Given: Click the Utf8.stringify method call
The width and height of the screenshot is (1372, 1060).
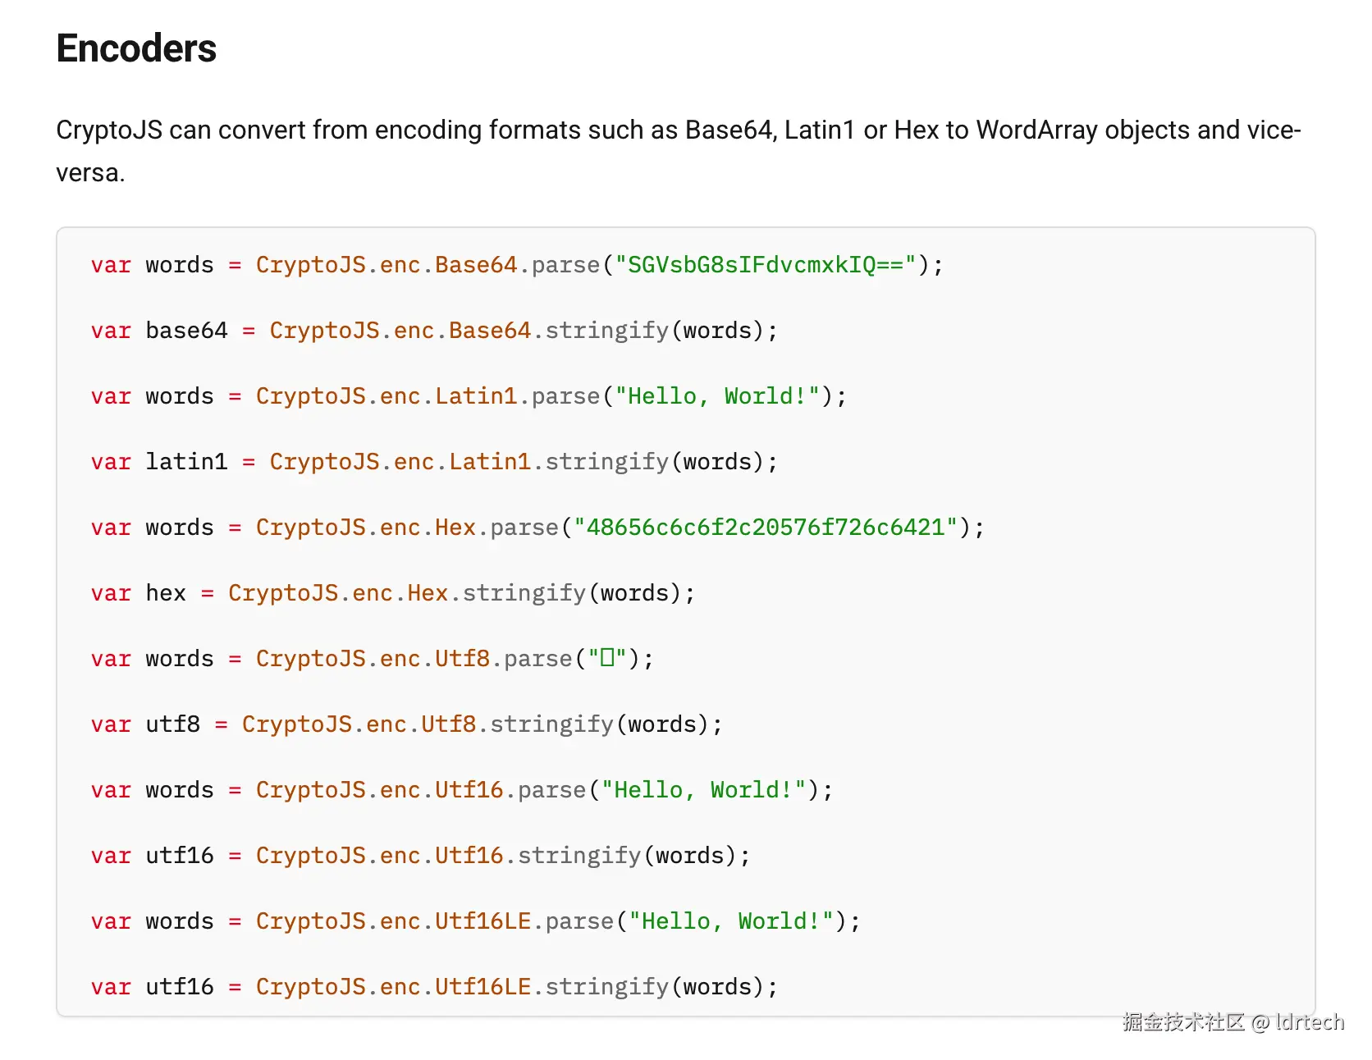Looking at the screenshot, I should [551, 724].
